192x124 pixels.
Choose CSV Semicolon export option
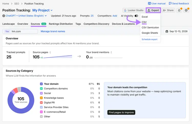(150, 28)
